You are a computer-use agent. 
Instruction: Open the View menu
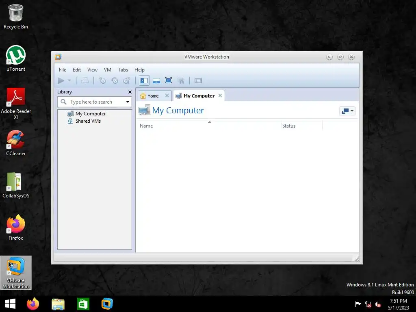(x=92, y=70)
